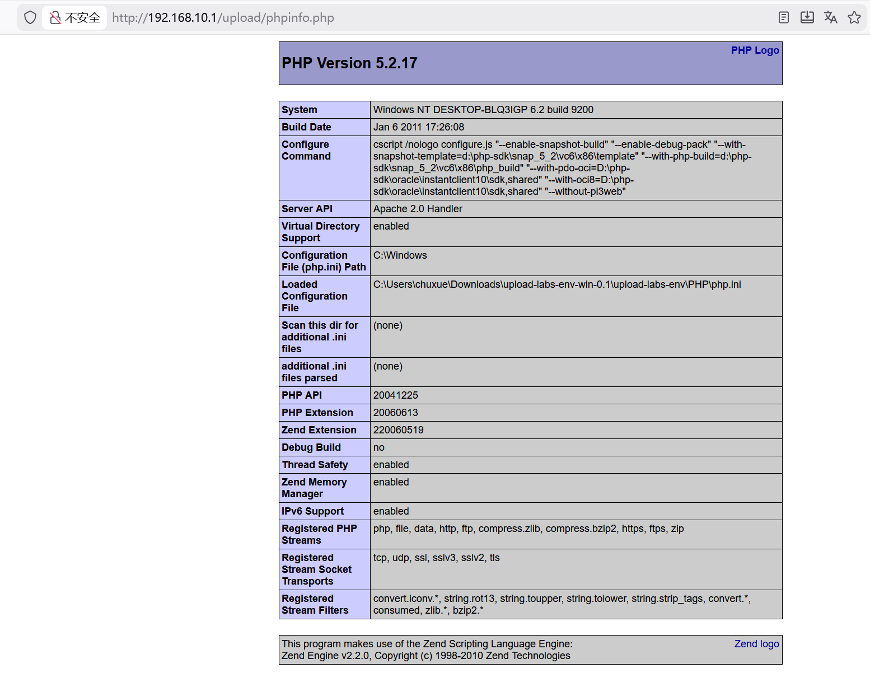Click the Jan 6 2011 17:26:08 value
This screenshot has height=682, width=870.
419,127
